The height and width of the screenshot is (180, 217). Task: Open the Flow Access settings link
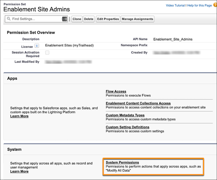coord(116,91)
